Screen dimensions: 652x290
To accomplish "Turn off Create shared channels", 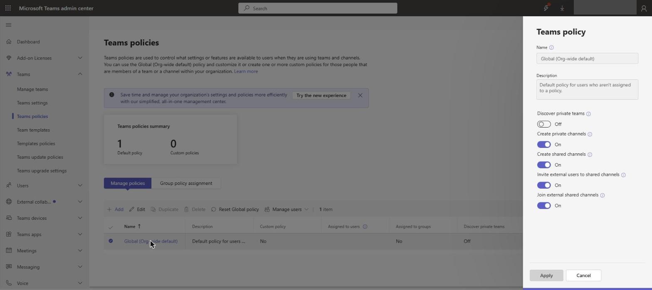I will (544, 165).
